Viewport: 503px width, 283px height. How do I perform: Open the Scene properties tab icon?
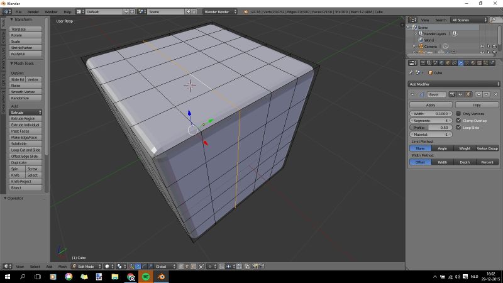(435, 63)
